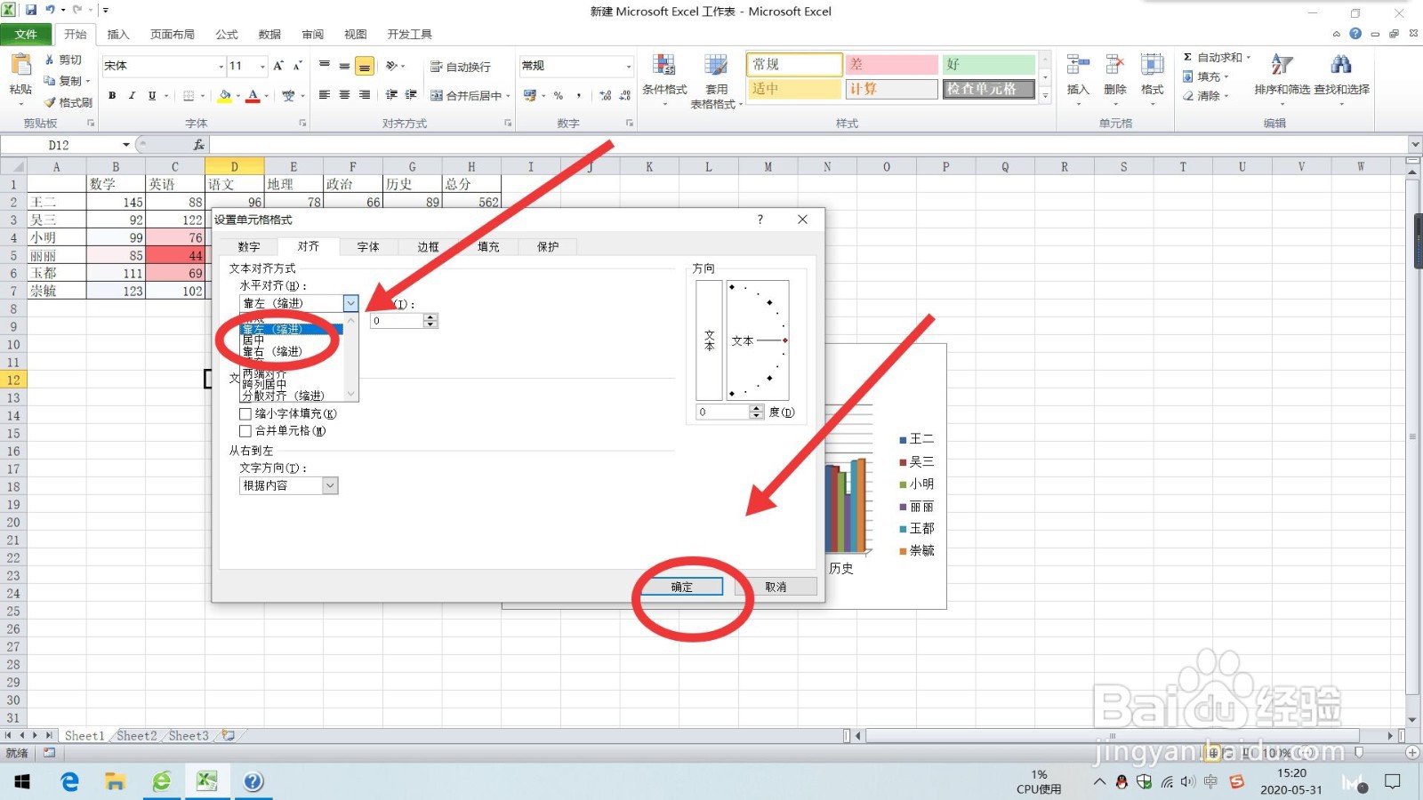Viewport: 1423px width, 800px height.
Task: Open Windows Start menu
Action: 22,781
